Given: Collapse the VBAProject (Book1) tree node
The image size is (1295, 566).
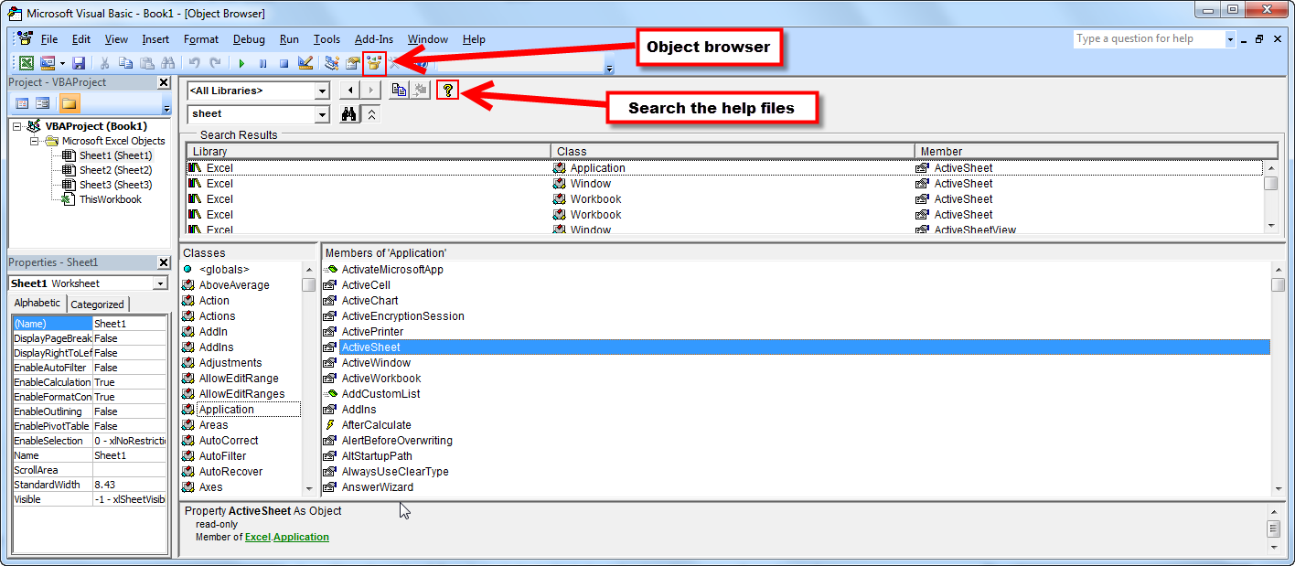Looking at the screenshot, I should 17,126.
